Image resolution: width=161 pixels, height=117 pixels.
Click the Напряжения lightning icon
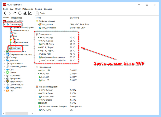pyautogui.click(x=37, y=67)
